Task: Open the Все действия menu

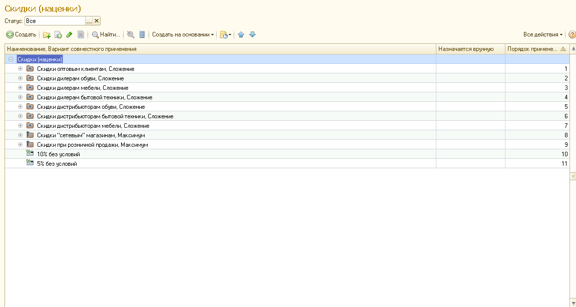Action: (542, 34)
